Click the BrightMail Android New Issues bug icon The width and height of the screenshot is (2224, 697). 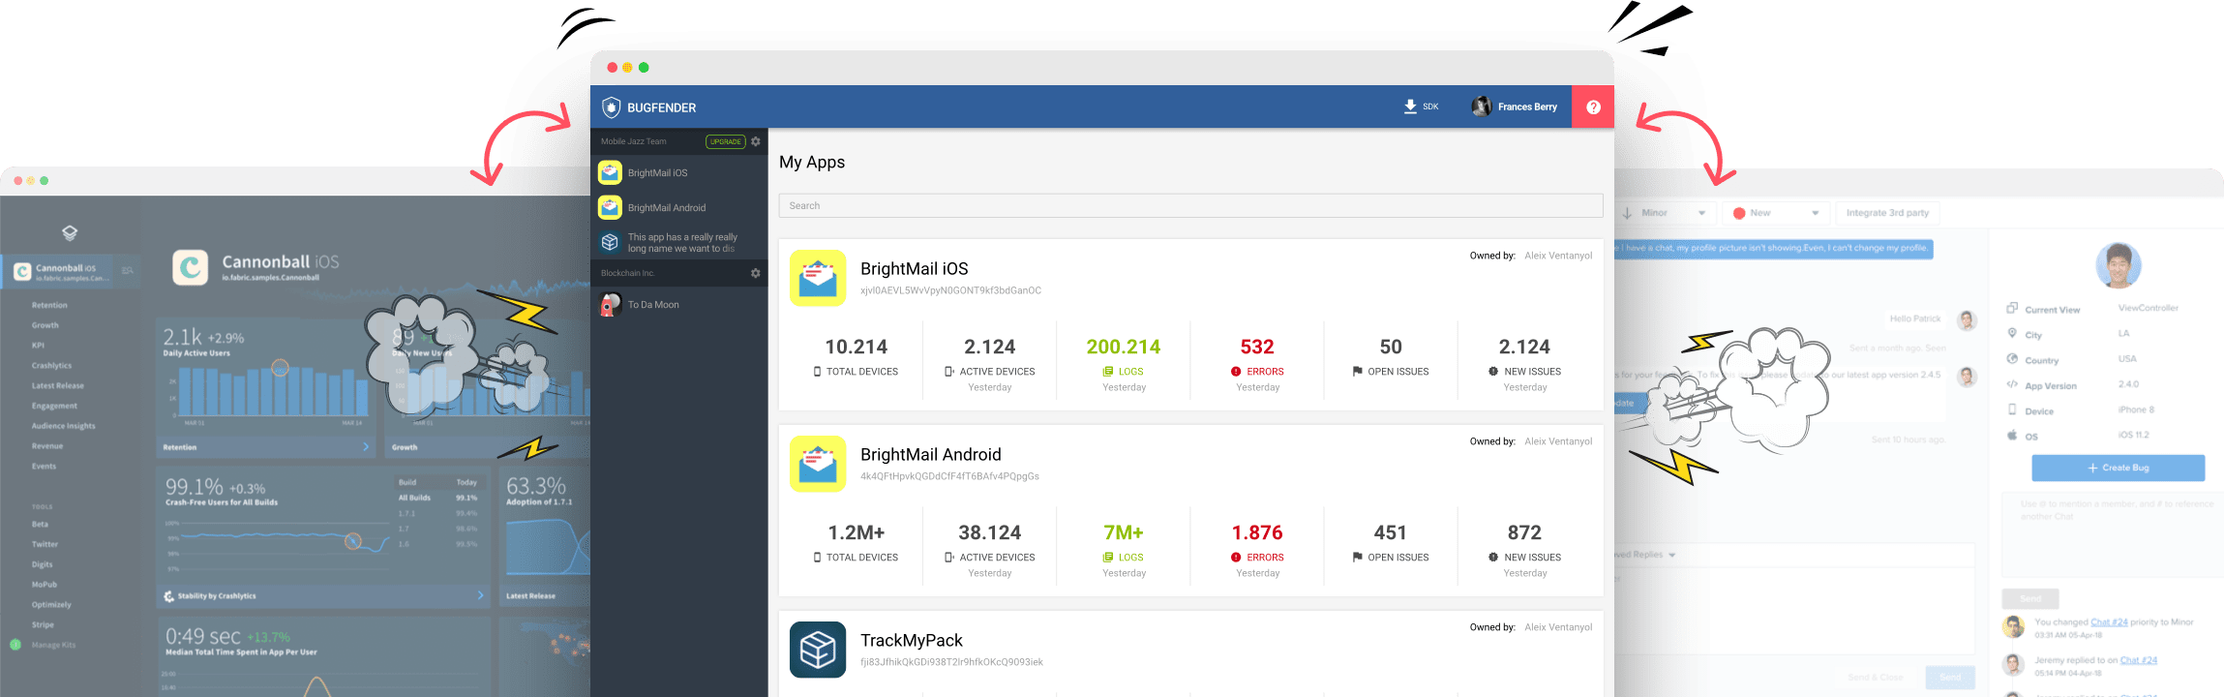[1493, 558]
